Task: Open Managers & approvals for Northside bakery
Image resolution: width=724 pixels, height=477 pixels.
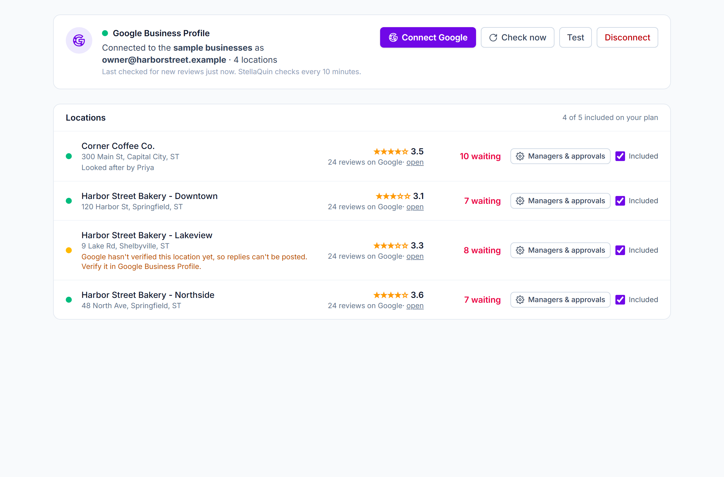Action: coord(560,300)
